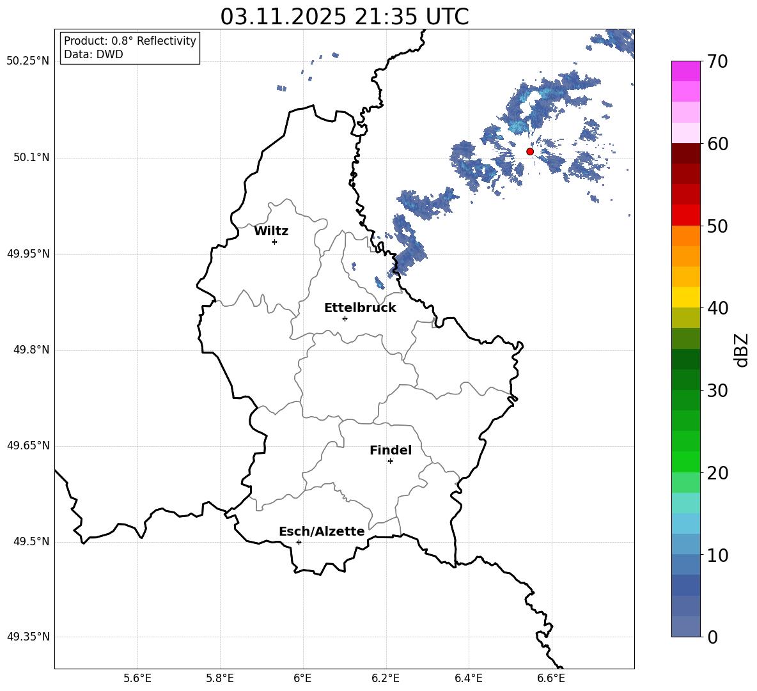Click the 5.8°E longitude label
The height and width of the screenshot is (691, 757).
click(220, 678)
